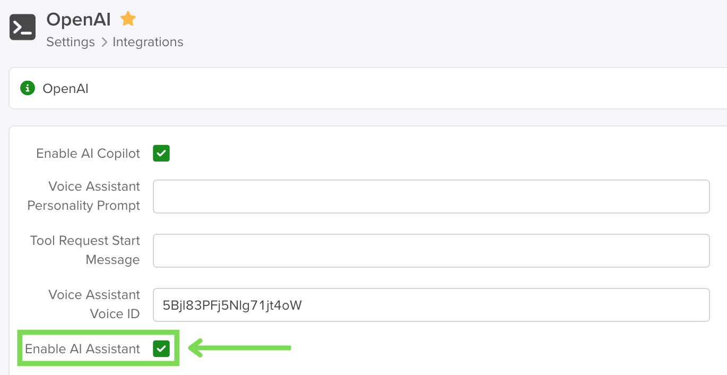Click the OpenAI page title
This screenshot has width=727, height=375.
pos(79,20)
